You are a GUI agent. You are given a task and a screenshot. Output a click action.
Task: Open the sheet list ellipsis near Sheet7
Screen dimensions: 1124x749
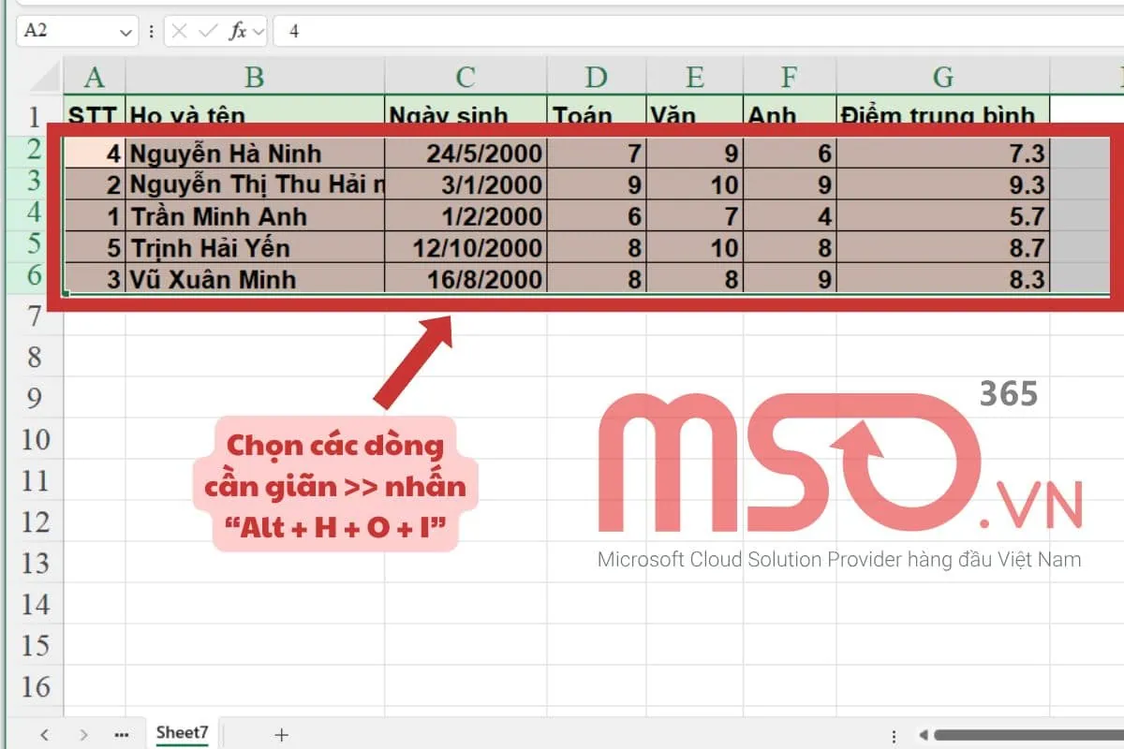[121, 734]
